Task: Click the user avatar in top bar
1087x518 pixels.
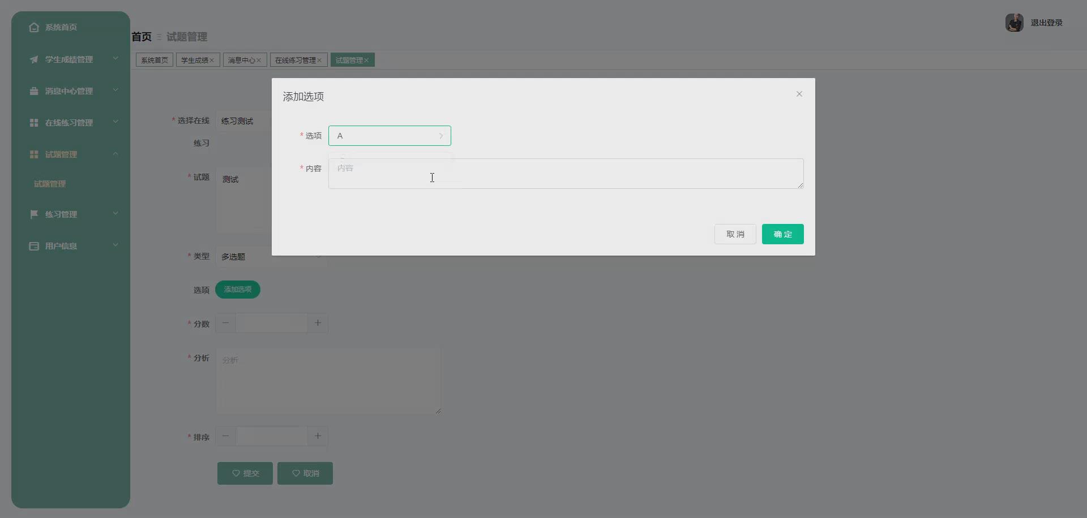Action: [x=1015, y=23]
